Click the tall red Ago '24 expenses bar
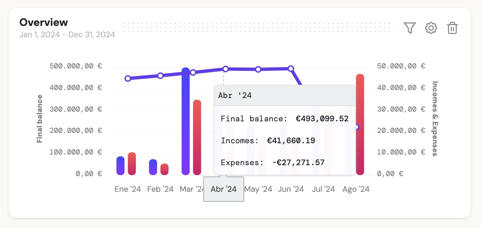Screen dimensions: 481x228 click(x=360, y=124)
